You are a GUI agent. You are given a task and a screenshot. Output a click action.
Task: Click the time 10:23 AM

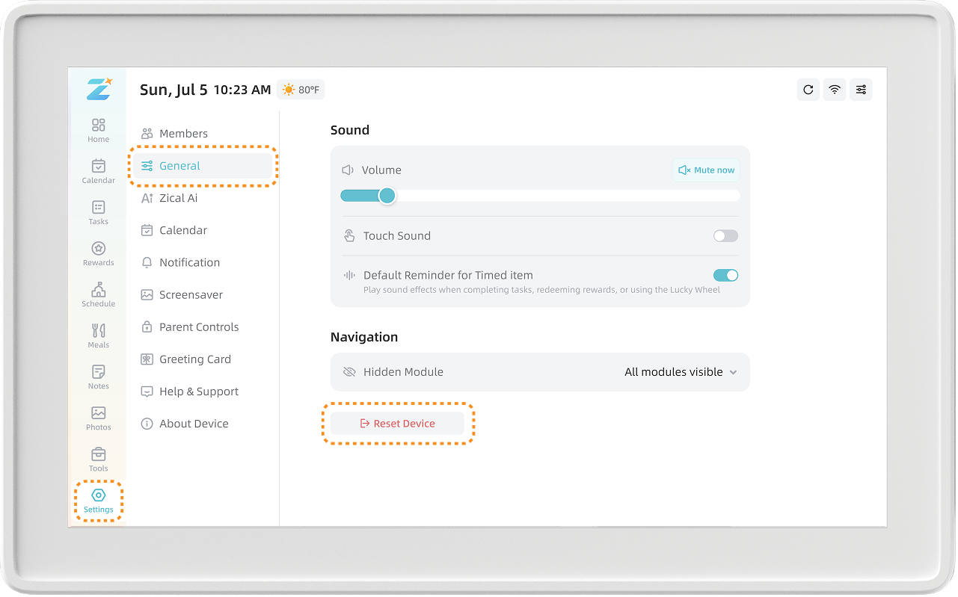242,90
